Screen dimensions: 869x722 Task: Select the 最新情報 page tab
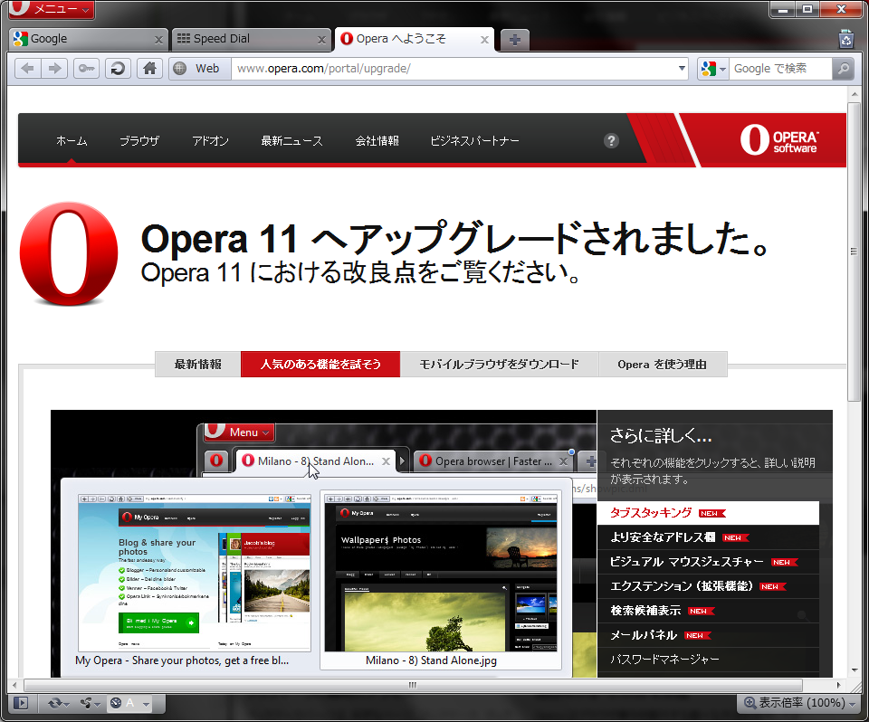(198, 364)
